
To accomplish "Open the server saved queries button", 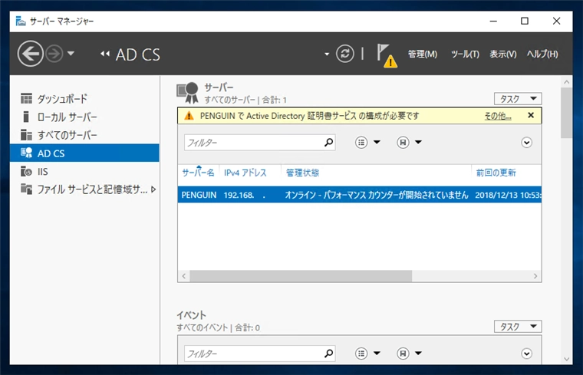I will coord(403,143).
